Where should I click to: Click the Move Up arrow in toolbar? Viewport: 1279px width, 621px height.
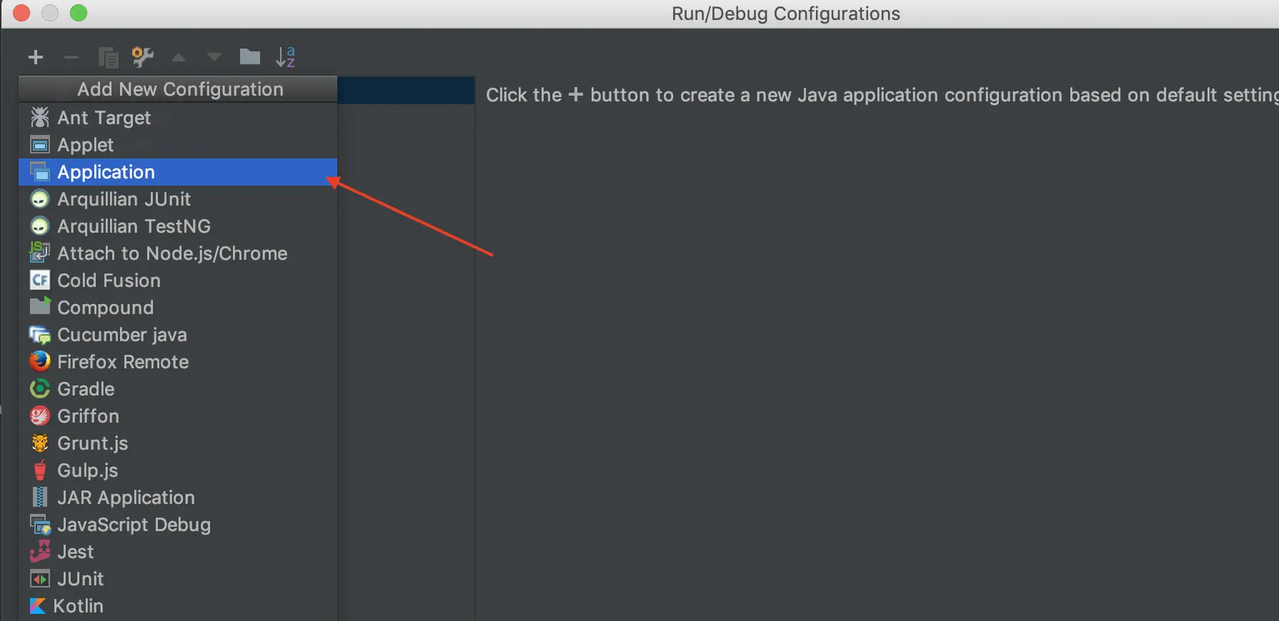[x=179, y=57]
